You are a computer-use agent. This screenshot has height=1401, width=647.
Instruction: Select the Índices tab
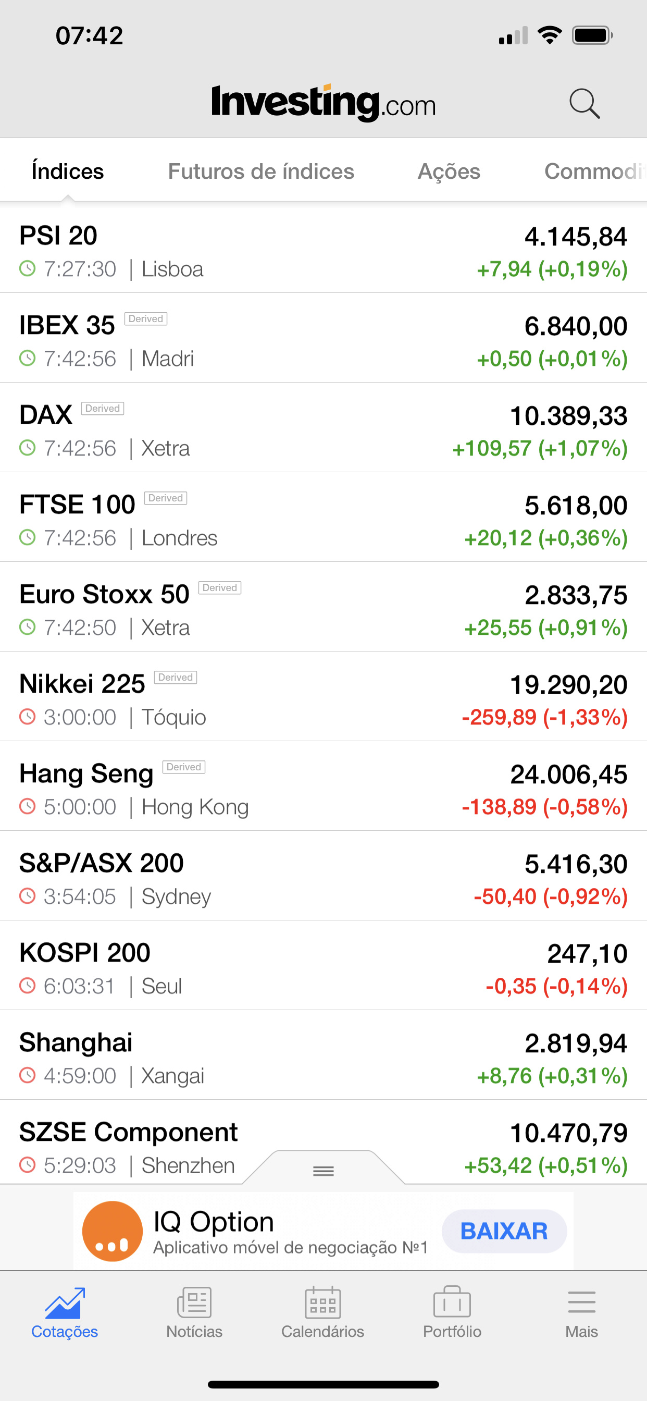point(67,171)
